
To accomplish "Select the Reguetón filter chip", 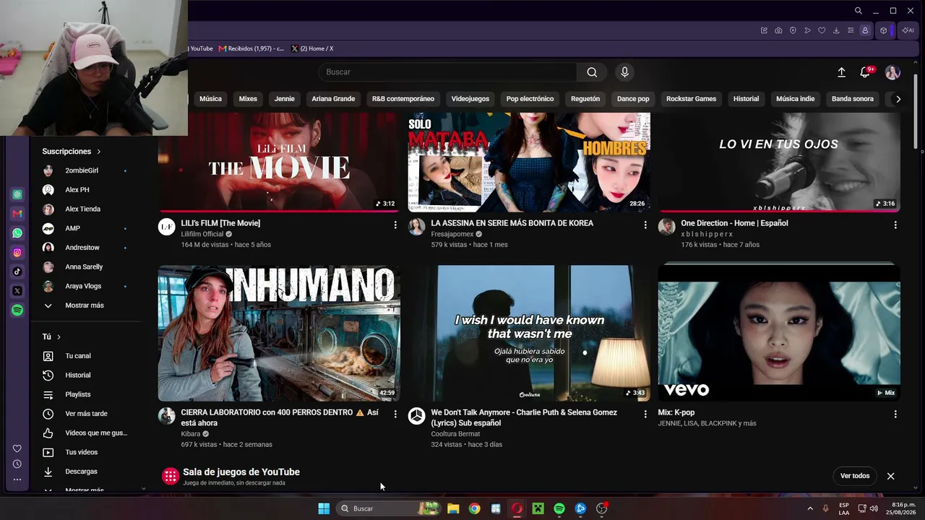I will 585,99.
